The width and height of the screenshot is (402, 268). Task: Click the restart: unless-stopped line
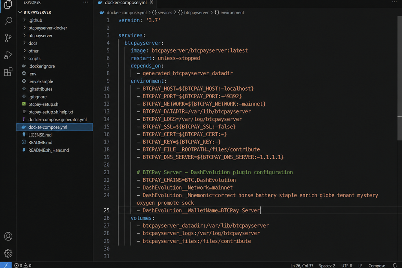(165, 58)
